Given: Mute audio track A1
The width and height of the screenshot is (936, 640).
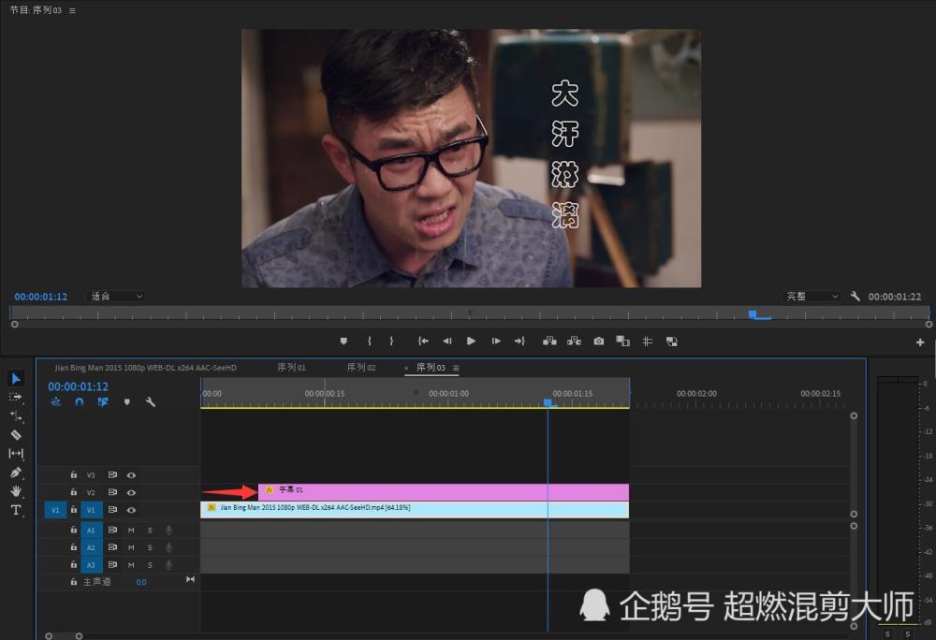Looking at the screenshot, I should point(131,530).
